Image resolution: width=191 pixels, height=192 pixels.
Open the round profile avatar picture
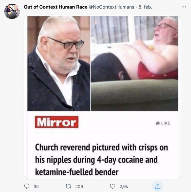pyautogui.click(x=12, y=11)
